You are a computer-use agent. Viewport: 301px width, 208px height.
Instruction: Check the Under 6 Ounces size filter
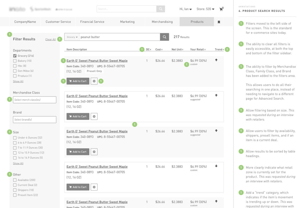(x=15, y=137)
